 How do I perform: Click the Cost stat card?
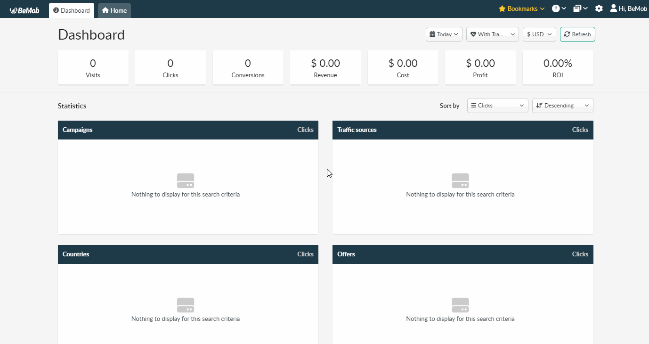(x=403, y=68)
